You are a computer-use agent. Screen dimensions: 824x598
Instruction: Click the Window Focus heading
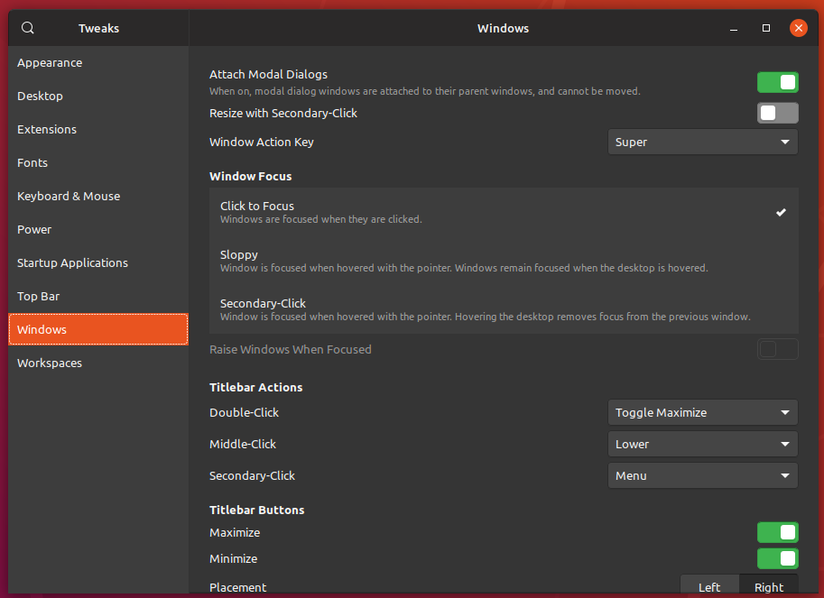[x=251, y=177]
